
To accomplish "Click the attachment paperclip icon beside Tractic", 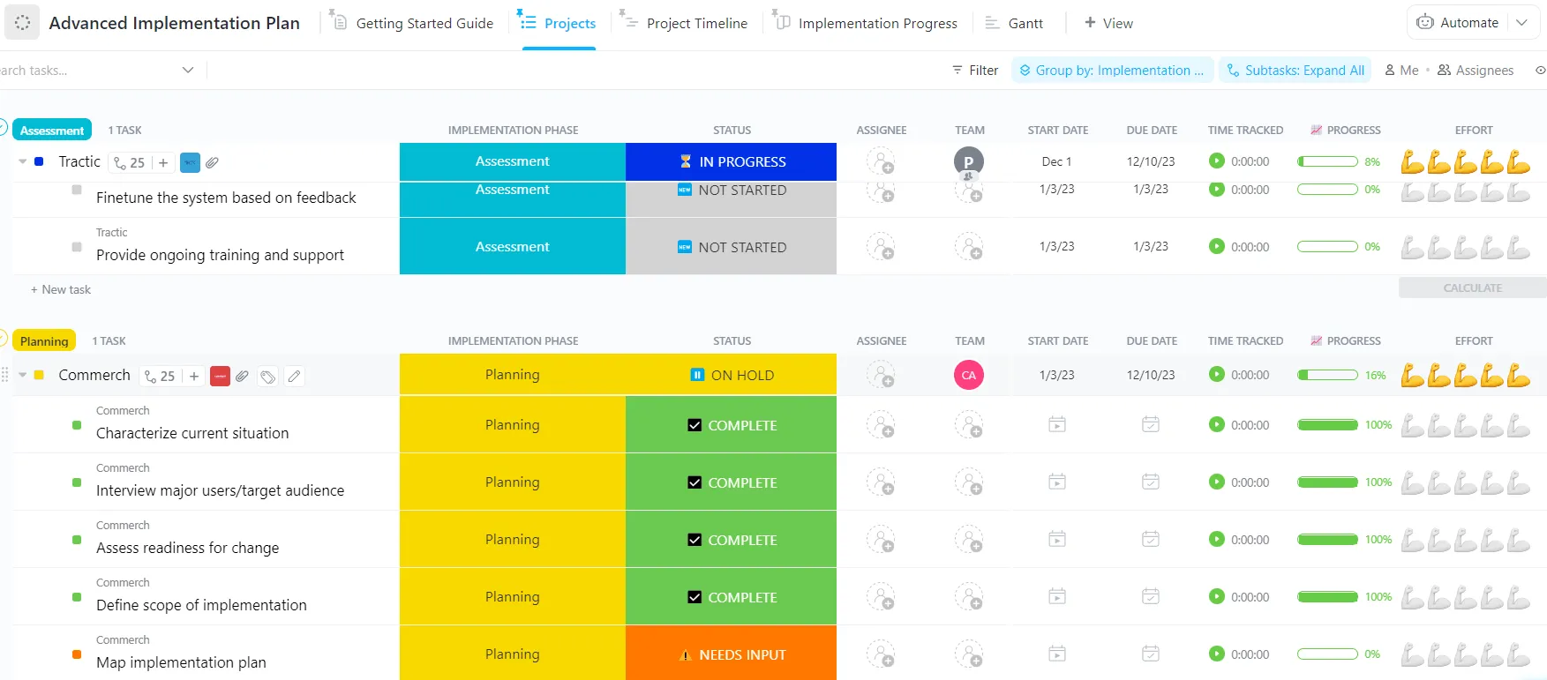I will click(213, 162).
